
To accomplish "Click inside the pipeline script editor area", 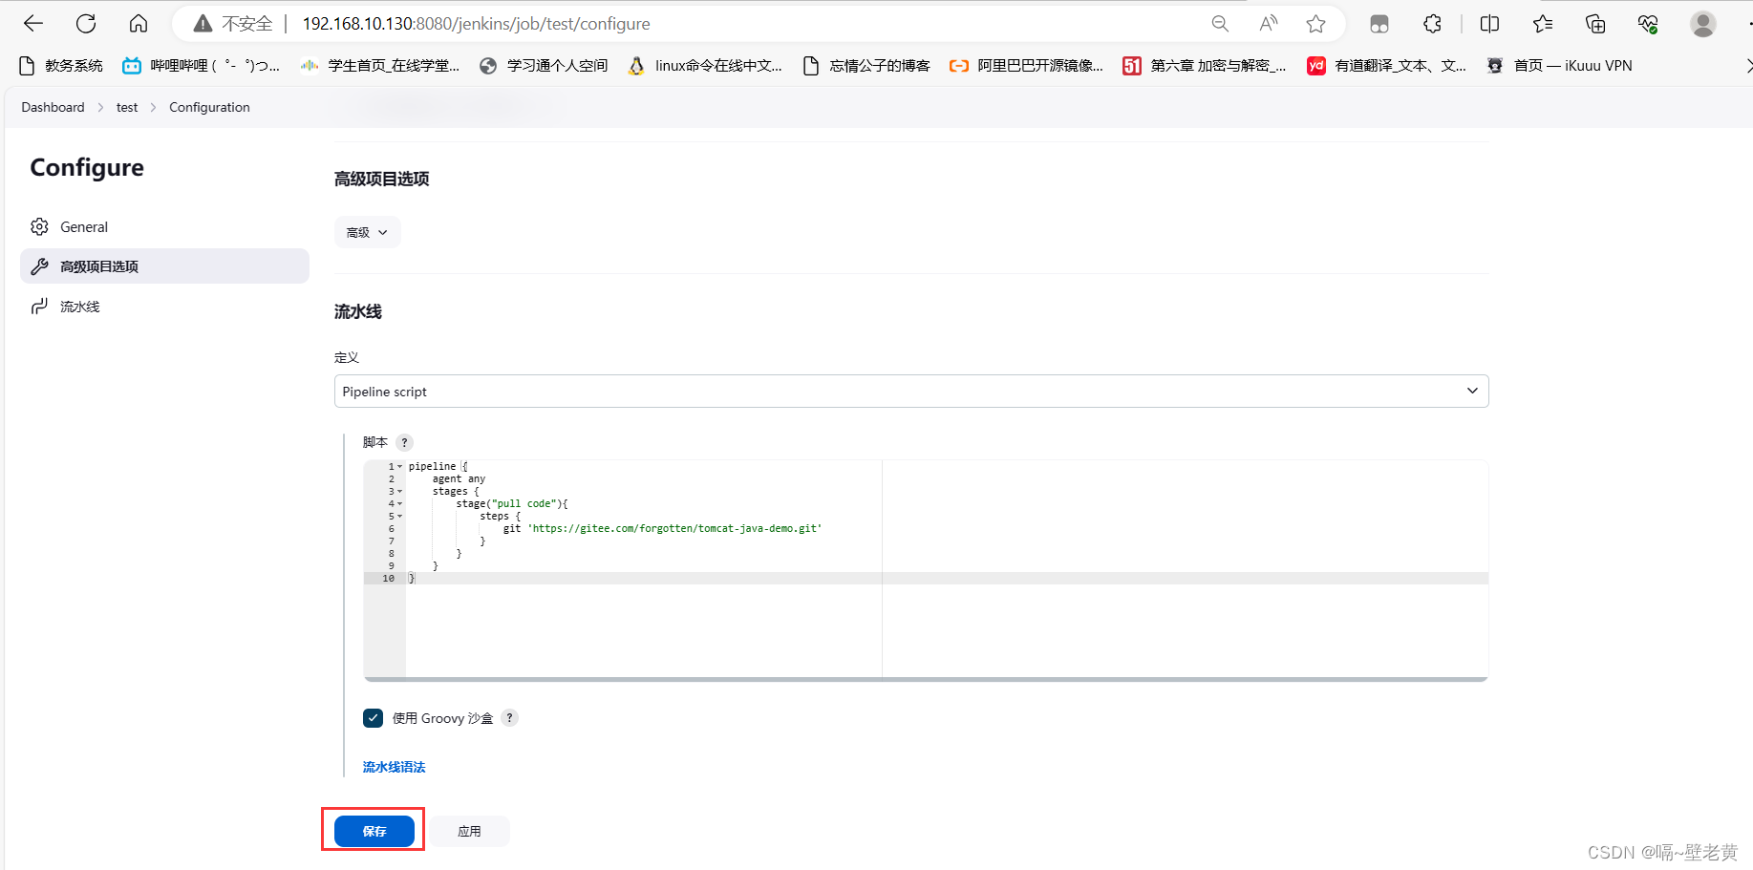I will [926, 570].
